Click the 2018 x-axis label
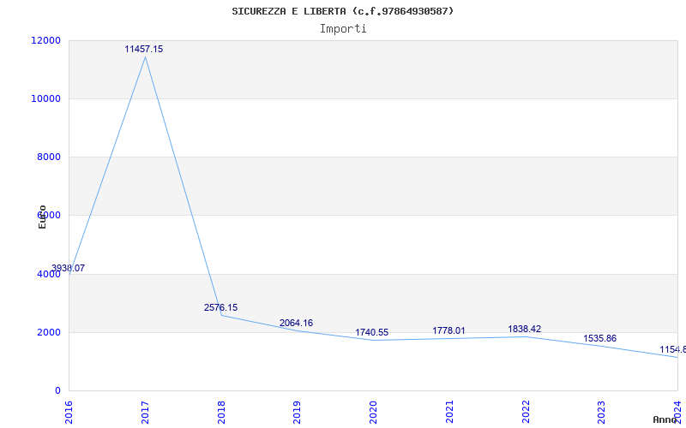Screen dimensions: 686x428 point(221,412)
